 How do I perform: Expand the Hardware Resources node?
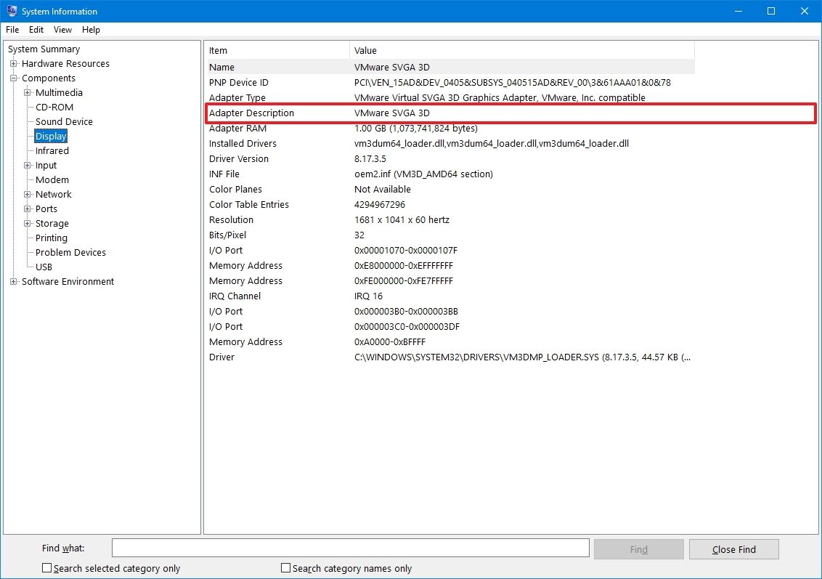click(12, 63)
